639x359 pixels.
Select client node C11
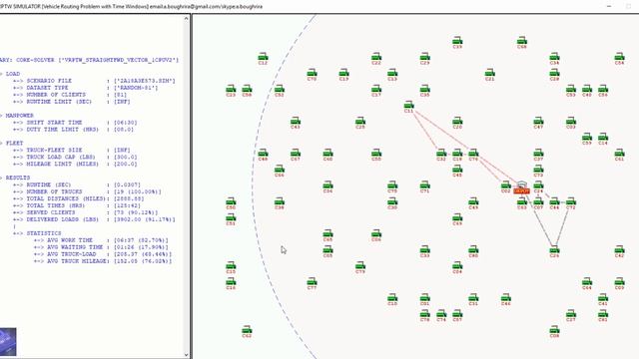coord(408,106)
